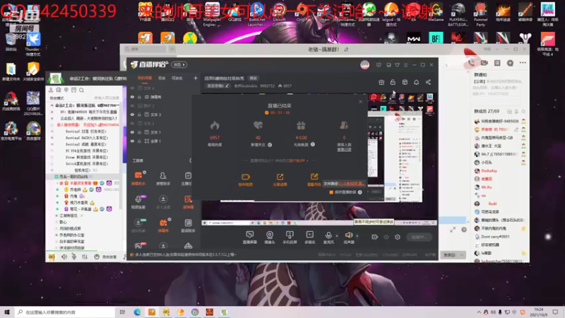Toggle visibility of the 文本 1 layer
Screen dimensions: 565x318
132,132
